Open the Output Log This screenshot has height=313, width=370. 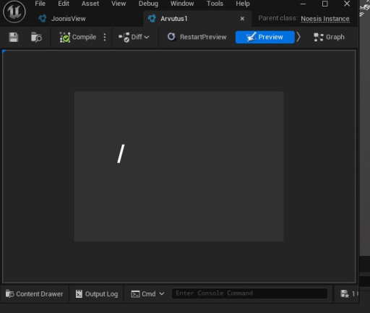click(97, 293)
